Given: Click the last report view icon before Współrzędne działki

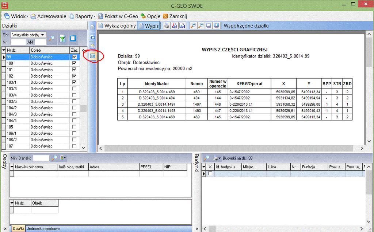Looking at the screenshot, I should tap(216, 25).
